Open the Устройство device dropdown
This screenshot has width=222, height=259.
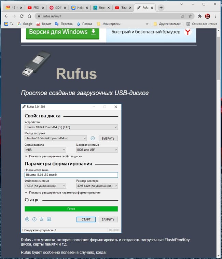point(71,127)
